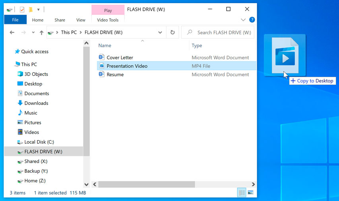Click the drive icon in address bar
Screen dimensions: 339x201
click(x=50, y=33)
